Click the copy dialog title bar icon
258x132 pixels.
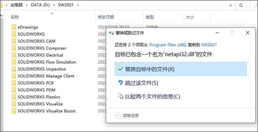click(x=112, y=33)
